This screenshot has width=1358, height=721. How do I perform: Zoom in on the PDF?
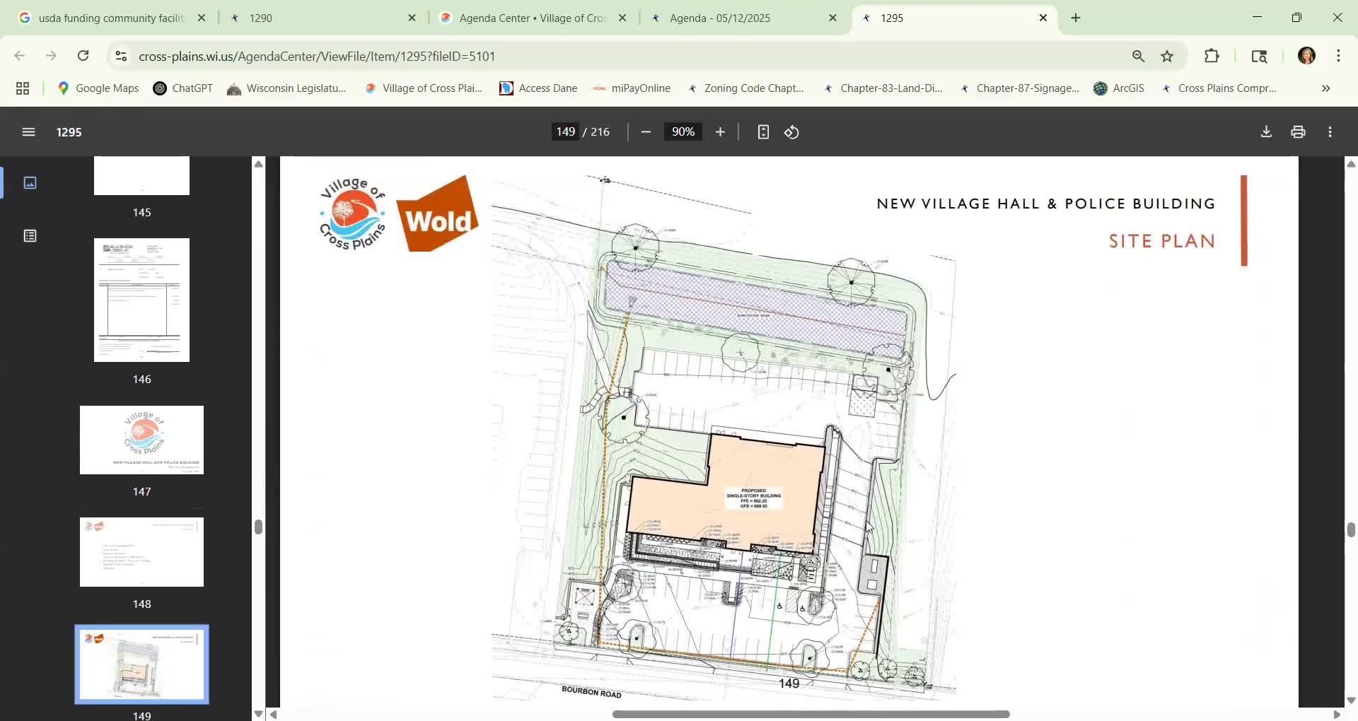720,132
